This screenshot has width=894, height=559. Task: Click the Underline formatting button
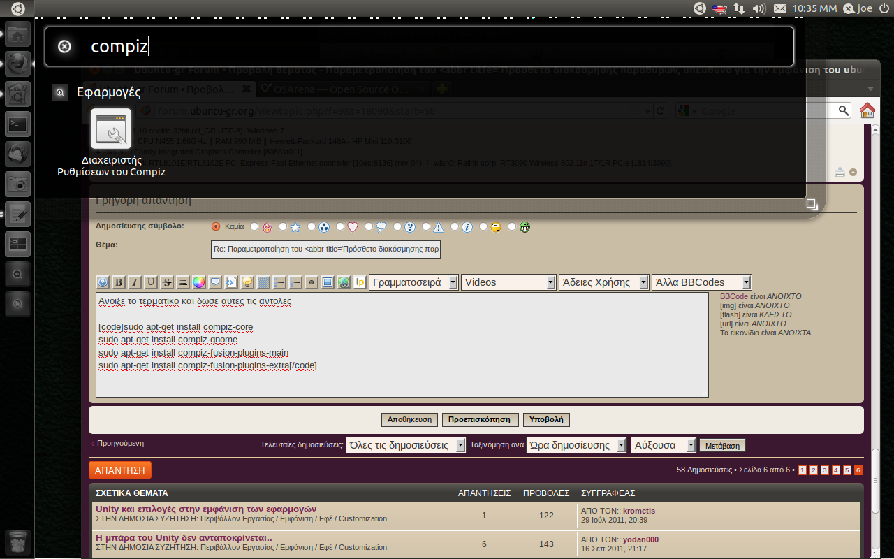click(x=151, y=282)
